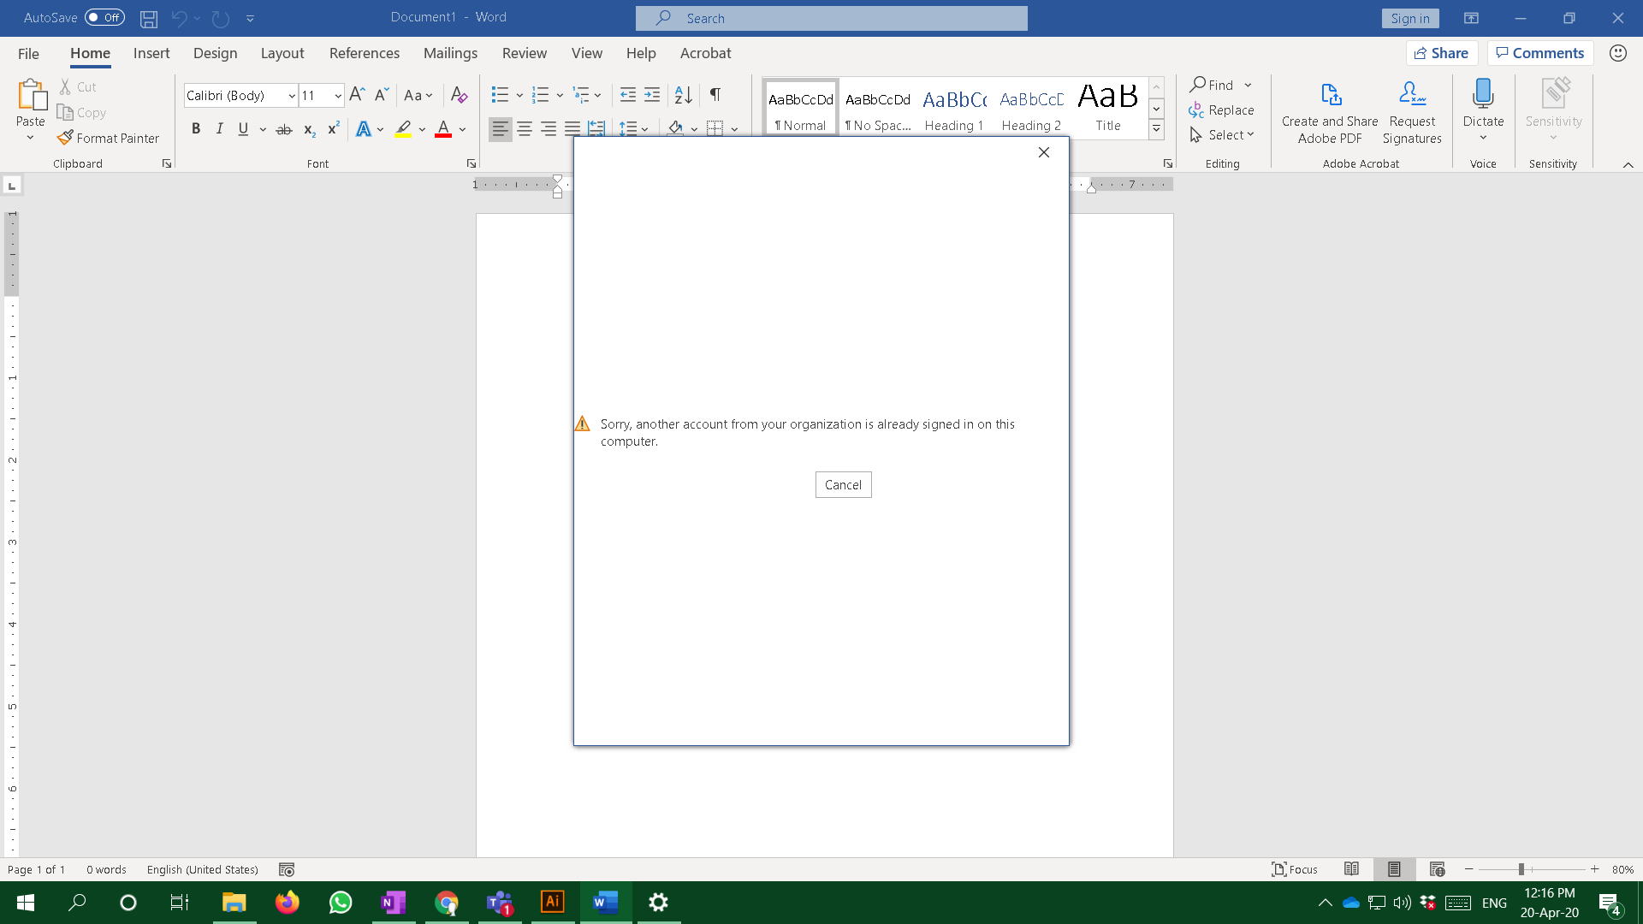Image resolution: width=1643 pixels, height=924 pixels.
Task: Apply the Heading 1 style thumbnail
Action: click(954, 108)
